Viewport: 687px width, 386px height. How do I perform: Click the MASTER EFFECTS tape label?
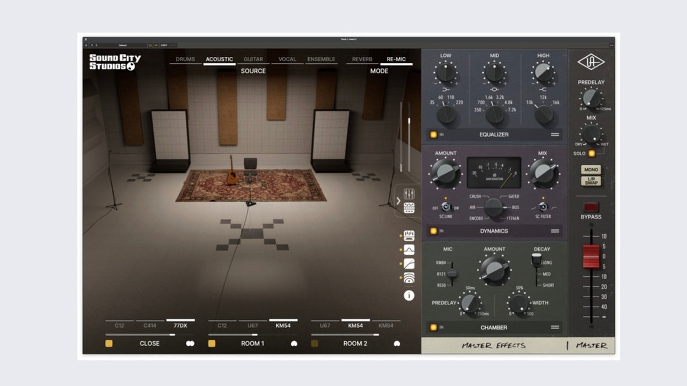[494, 346]
